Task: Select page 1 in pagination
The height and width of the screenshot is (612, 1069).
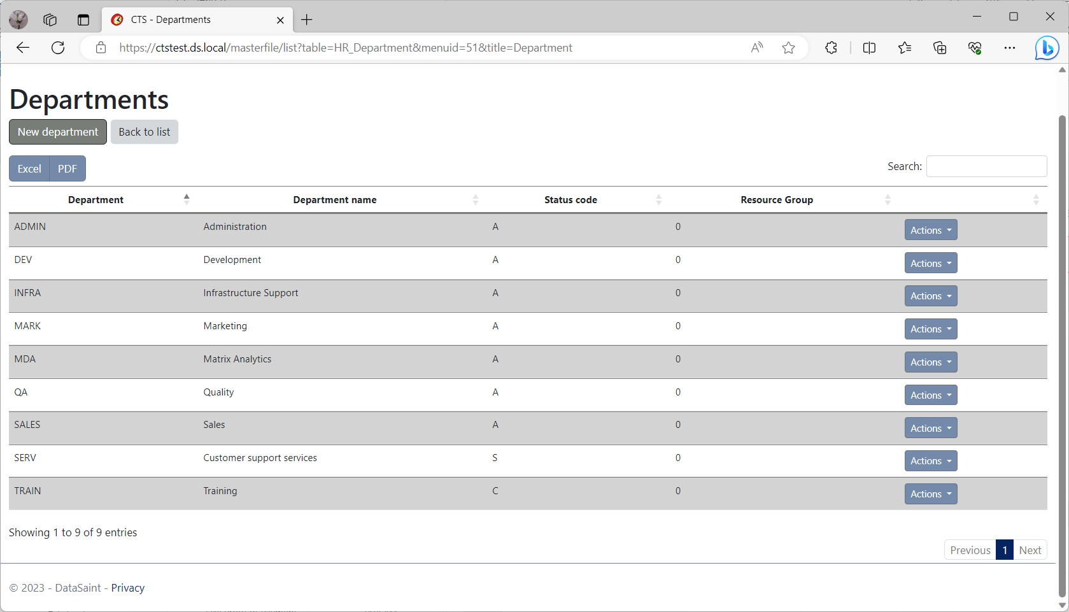Action: tap(1005, 550)
